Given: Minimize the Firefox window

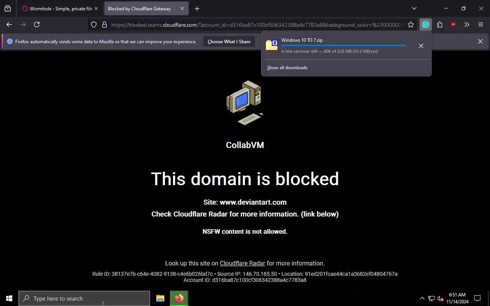Looking at the screenshot, I should tap(446, 8).
